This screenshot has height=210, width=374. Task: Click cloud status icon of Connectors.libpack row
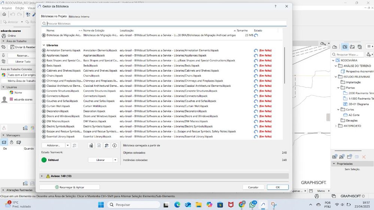[256, 96]
